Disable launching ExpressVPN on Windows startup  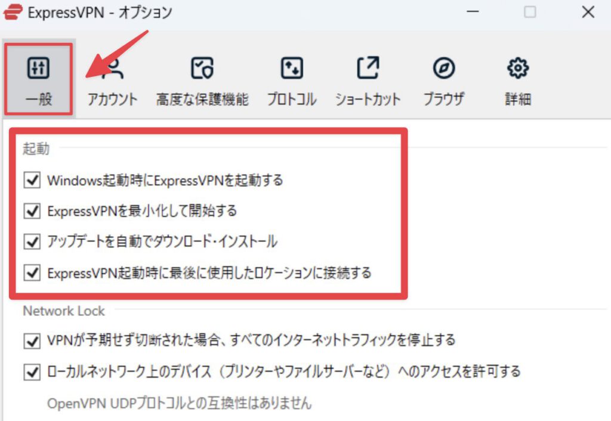32,181
